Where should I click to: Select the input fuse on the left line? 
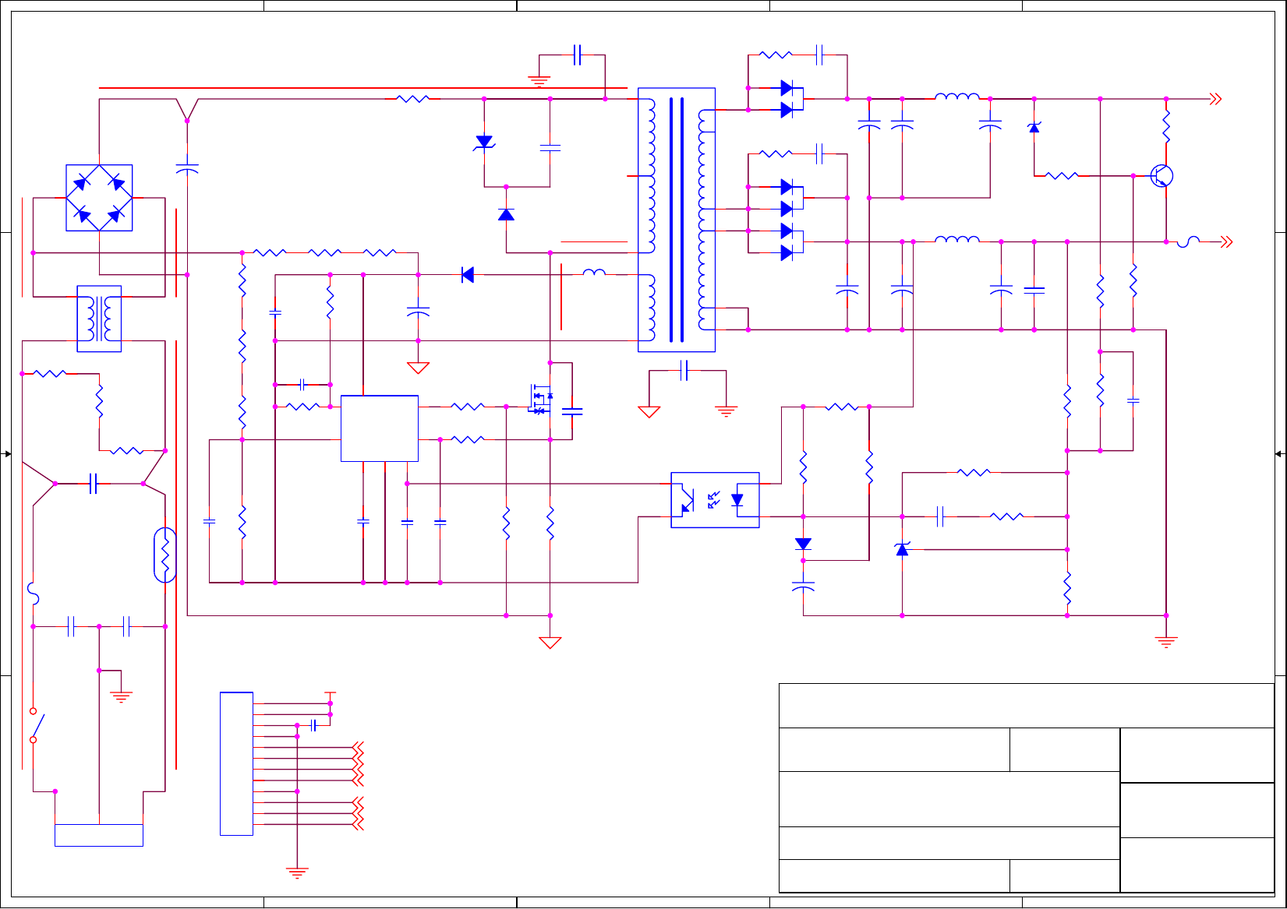[x=34, y=594]
